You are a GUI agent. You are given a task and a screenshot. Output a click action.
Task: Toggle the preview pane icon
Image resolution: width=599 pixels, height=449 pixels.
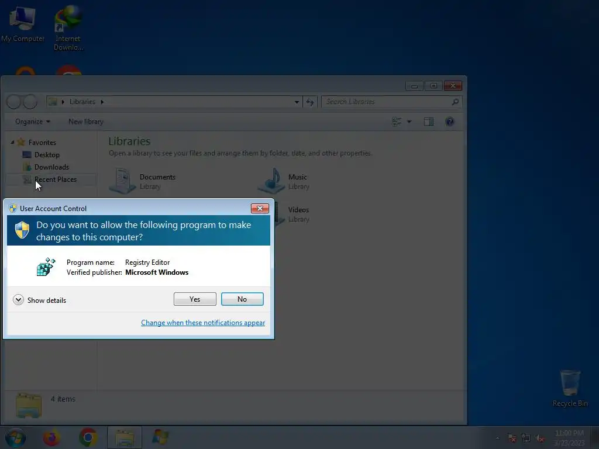point(429,122)
